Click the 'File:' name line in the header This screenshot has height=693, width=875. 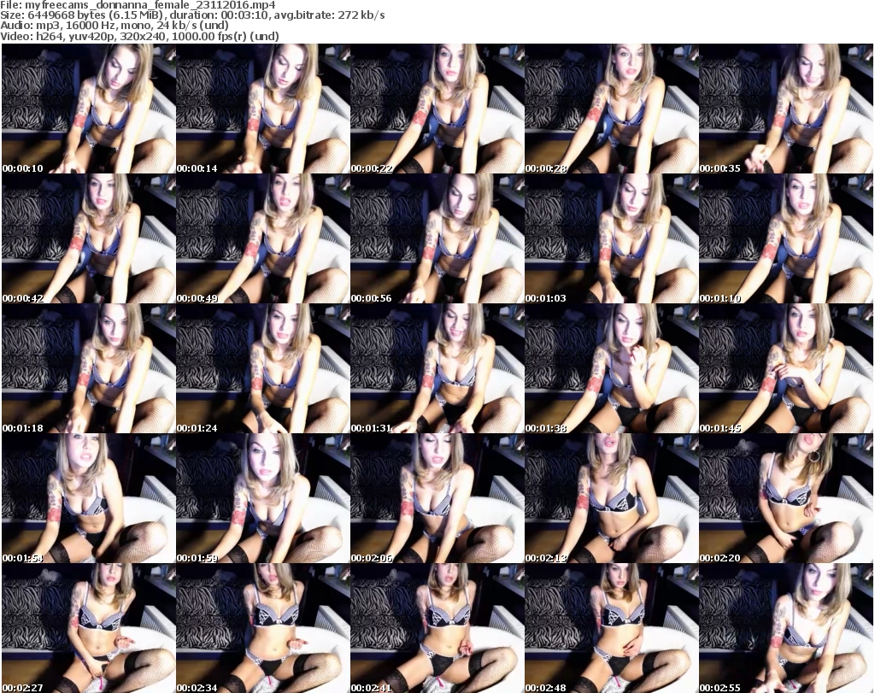138,6
